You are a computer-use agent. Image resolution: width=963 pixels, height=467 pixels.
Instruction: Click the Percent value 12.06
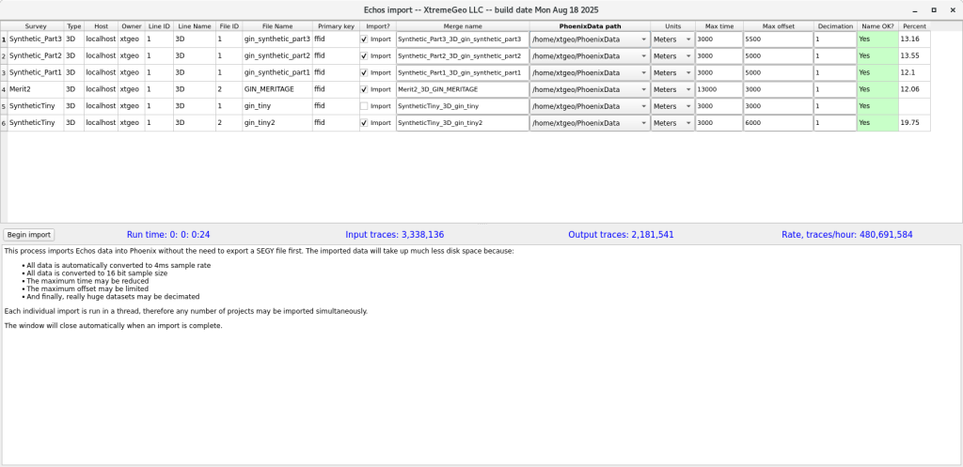click(914, 89)
